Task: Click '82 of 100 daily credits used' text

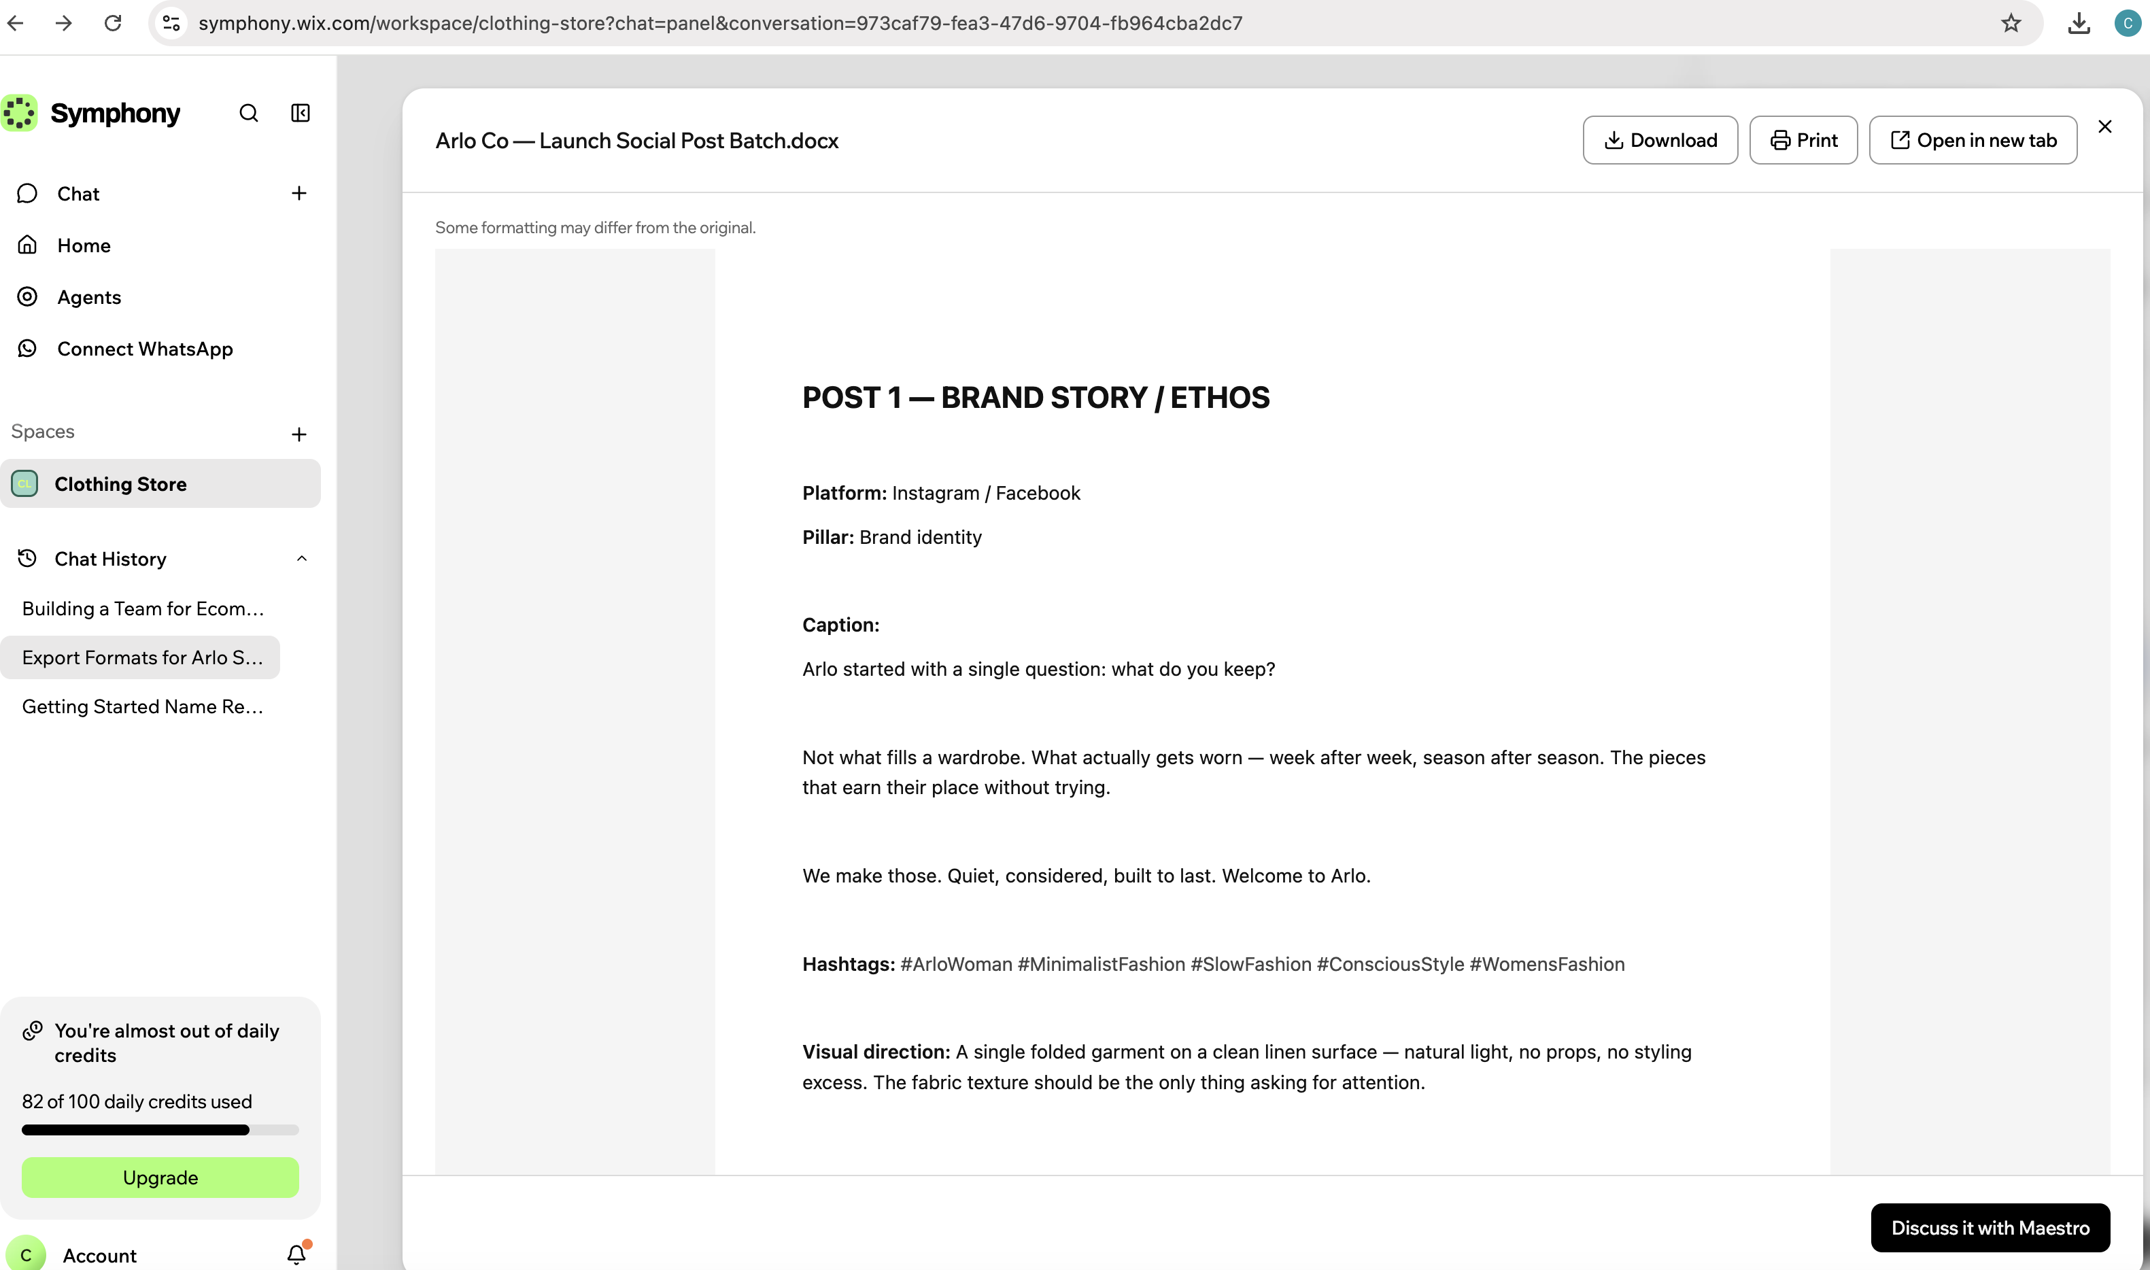Action: [137, 1101]
